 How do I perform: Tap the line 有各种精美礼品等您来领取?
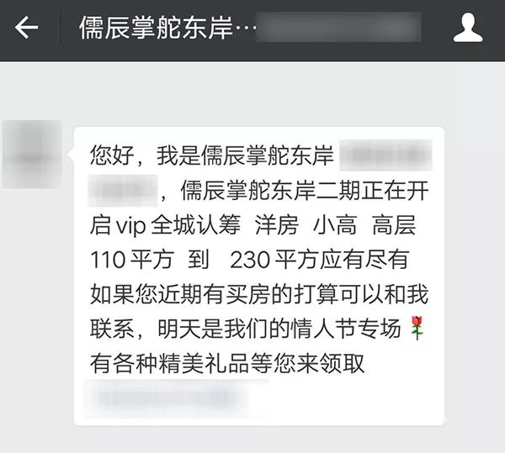pos(227,363)
